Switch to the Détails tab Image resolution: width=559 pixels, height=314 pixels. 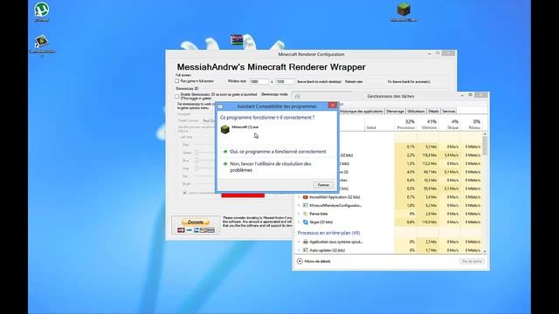coord(433,112)
